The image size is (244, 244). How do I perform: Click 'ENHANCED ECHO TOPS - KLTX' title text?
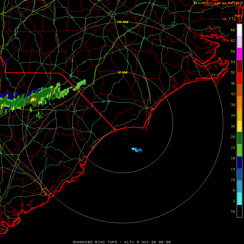(x=104, y=242)
